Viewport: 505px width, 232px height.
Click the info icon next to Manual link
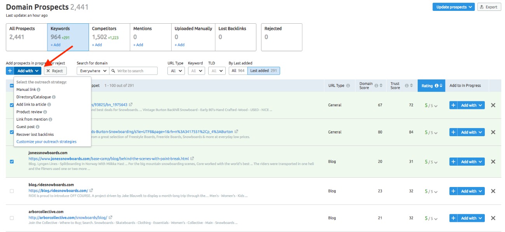point(38,90)
